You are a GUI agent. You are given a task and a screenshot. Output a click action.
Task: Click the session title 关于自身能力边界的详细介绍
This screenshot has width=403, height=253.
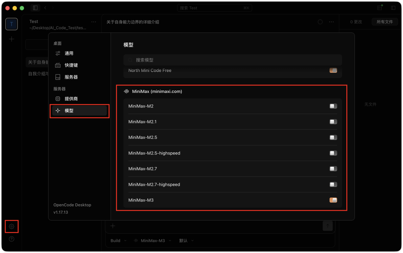133,22
